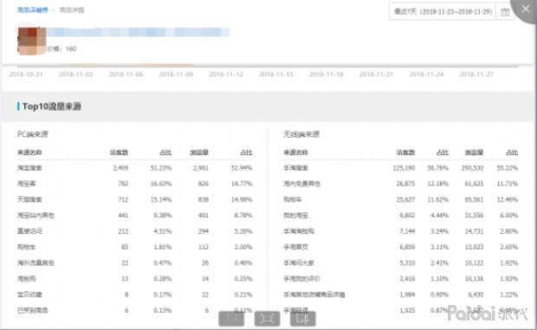Select the wireless visitor count 125,190
537x330 pixels.
point(404,168)
